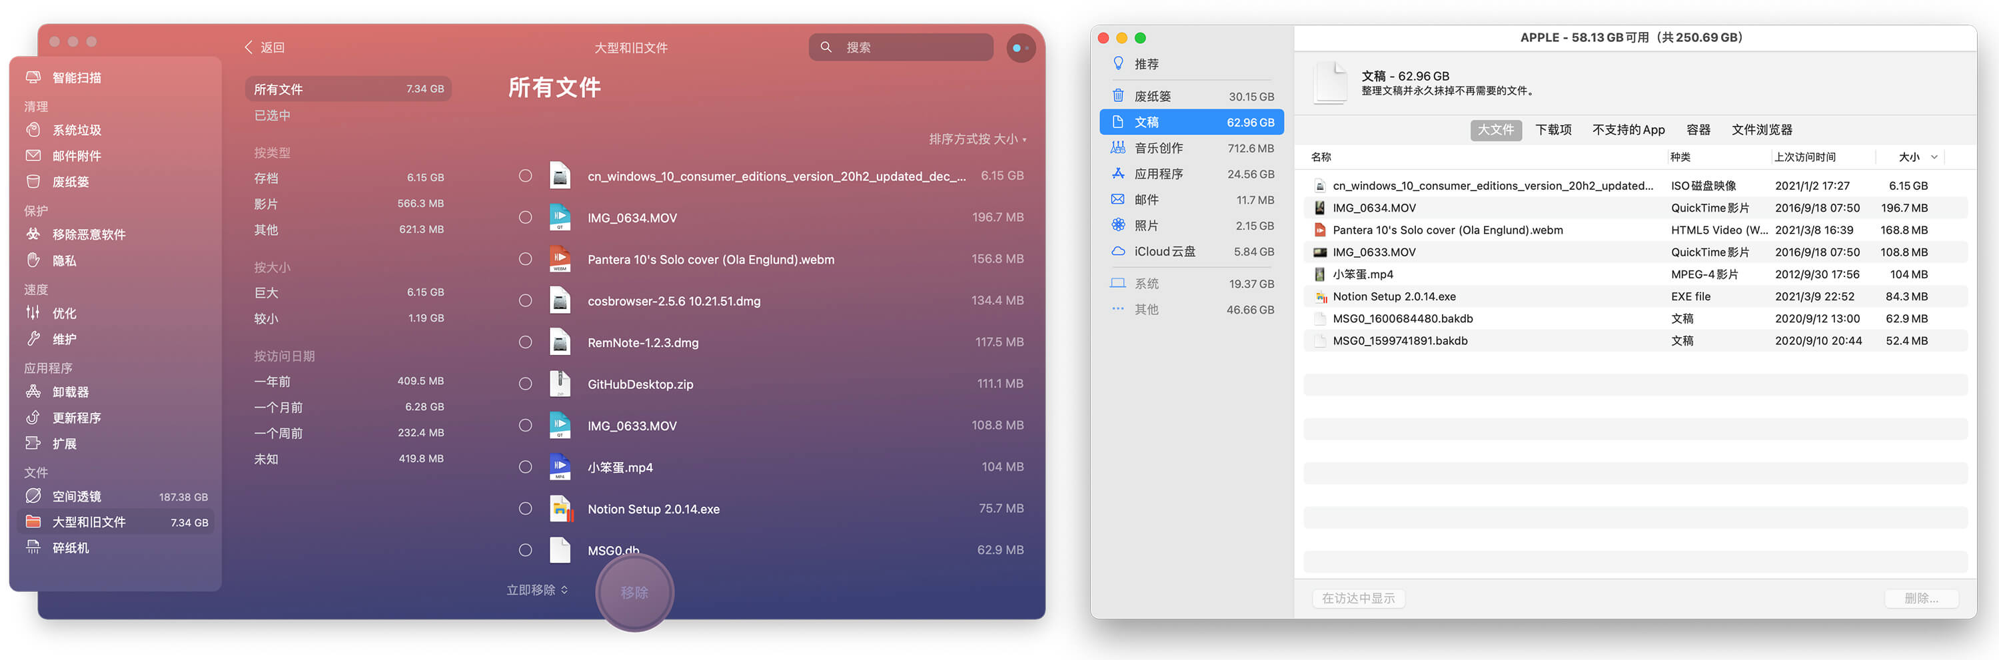Switch to the 下载项 tab

coord(1554,129)
